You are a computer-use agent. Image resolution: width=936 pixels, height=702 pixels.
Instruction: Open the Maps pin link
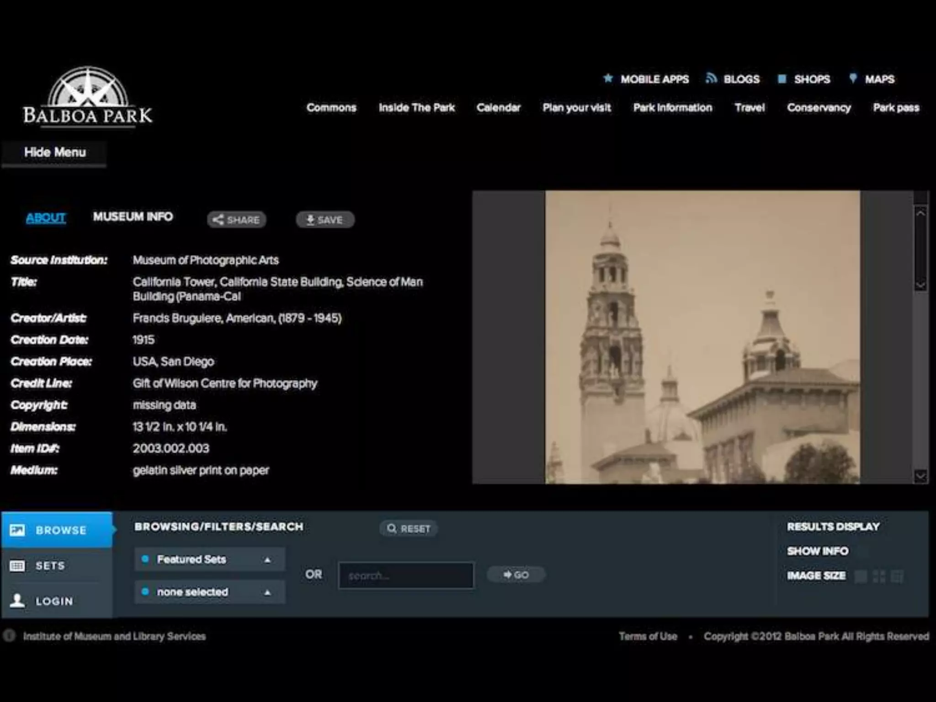872,79
